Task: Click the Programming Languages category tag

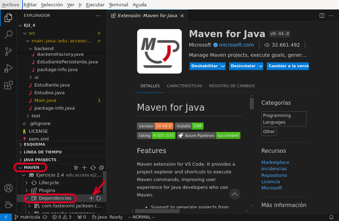Action: point(284,119)
